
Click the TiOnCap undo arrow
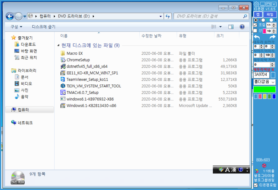(x=257, y=37)
